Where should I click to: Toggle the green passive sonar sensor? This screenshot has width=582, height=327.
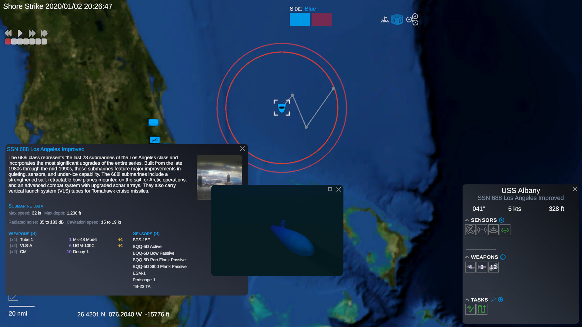[x=505, y=230]
